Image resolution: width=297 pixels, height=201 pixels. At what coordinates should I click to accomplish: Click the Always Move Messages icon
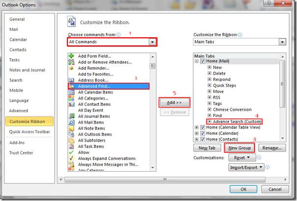pos(71,164)
